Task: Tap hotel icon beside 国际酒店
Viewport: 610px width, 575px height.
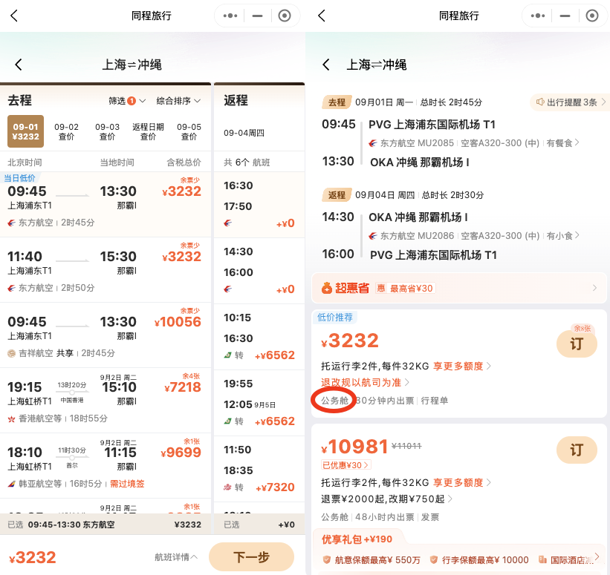Action: tap(542, 560)
